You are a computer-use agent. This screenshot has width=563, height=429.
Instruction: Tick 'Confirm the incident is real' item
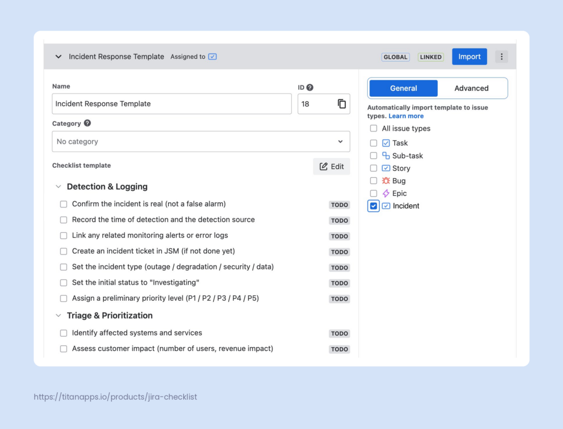tap(64, 204)
